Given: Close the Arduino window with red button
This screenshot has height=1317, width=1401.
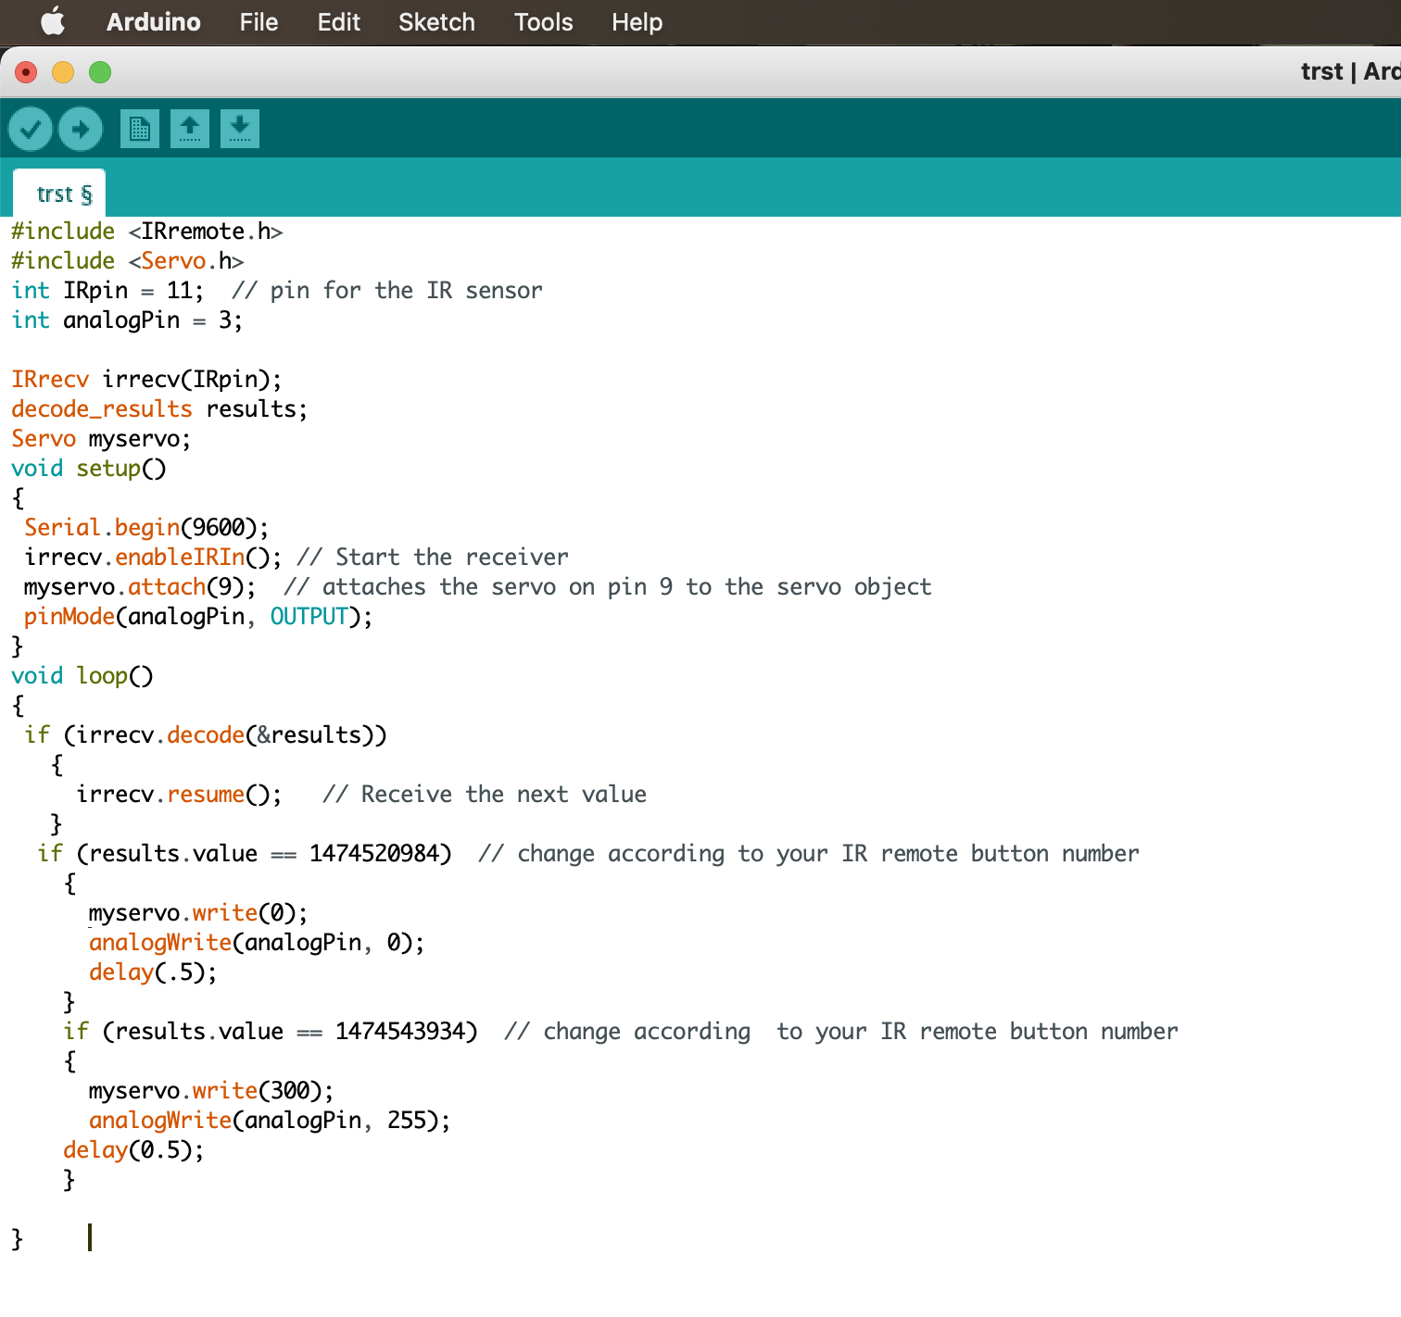Looking at the screenshot, I should pyautogui.click(x=26, y=72).
